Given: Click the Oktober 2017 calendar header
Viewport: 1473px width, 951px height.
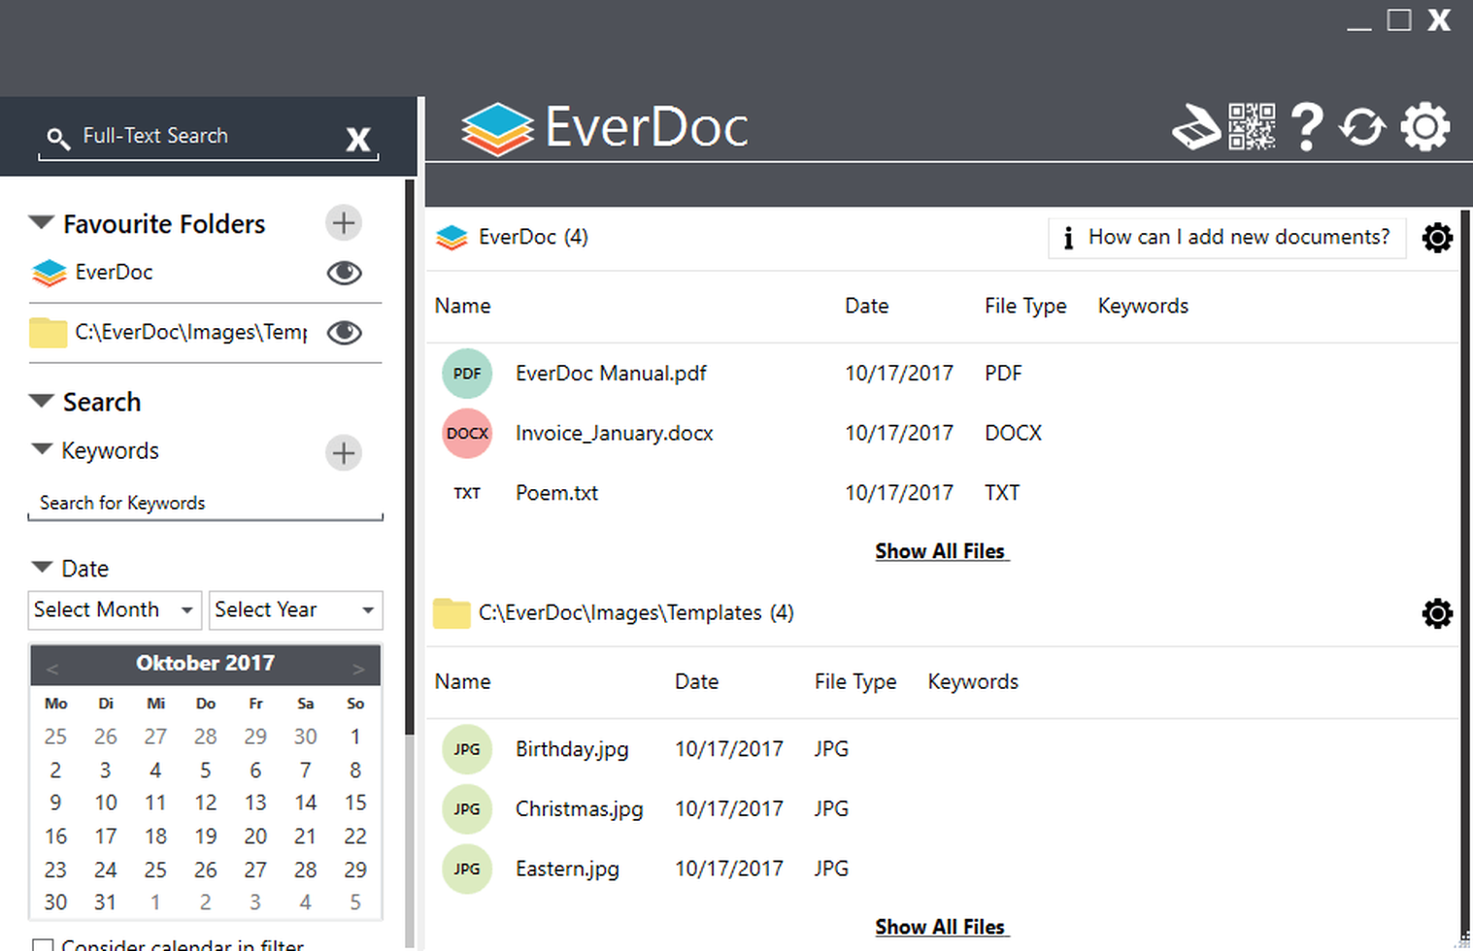Looking at the screenshot, I should 205,664.
